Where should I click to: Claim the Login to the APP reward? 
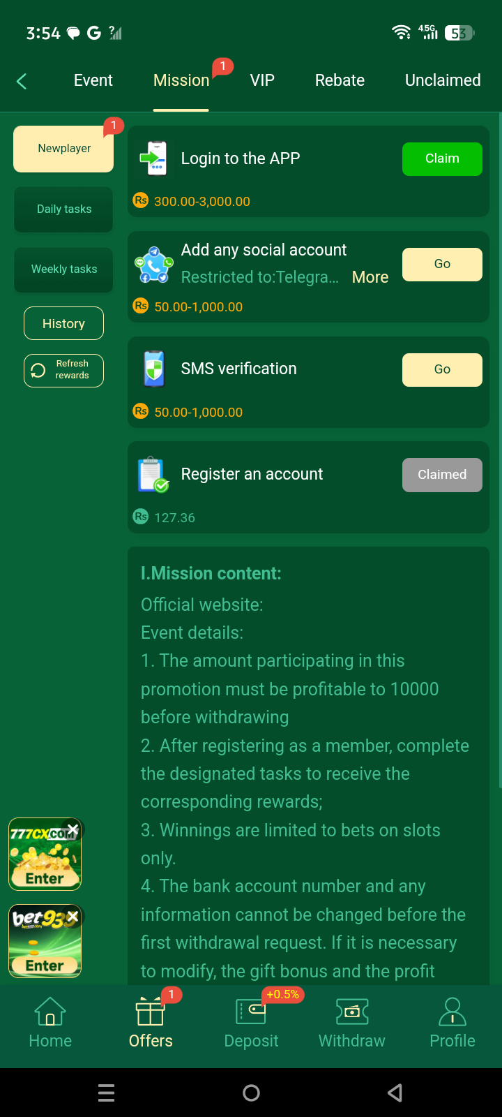(x=442, y=159)
